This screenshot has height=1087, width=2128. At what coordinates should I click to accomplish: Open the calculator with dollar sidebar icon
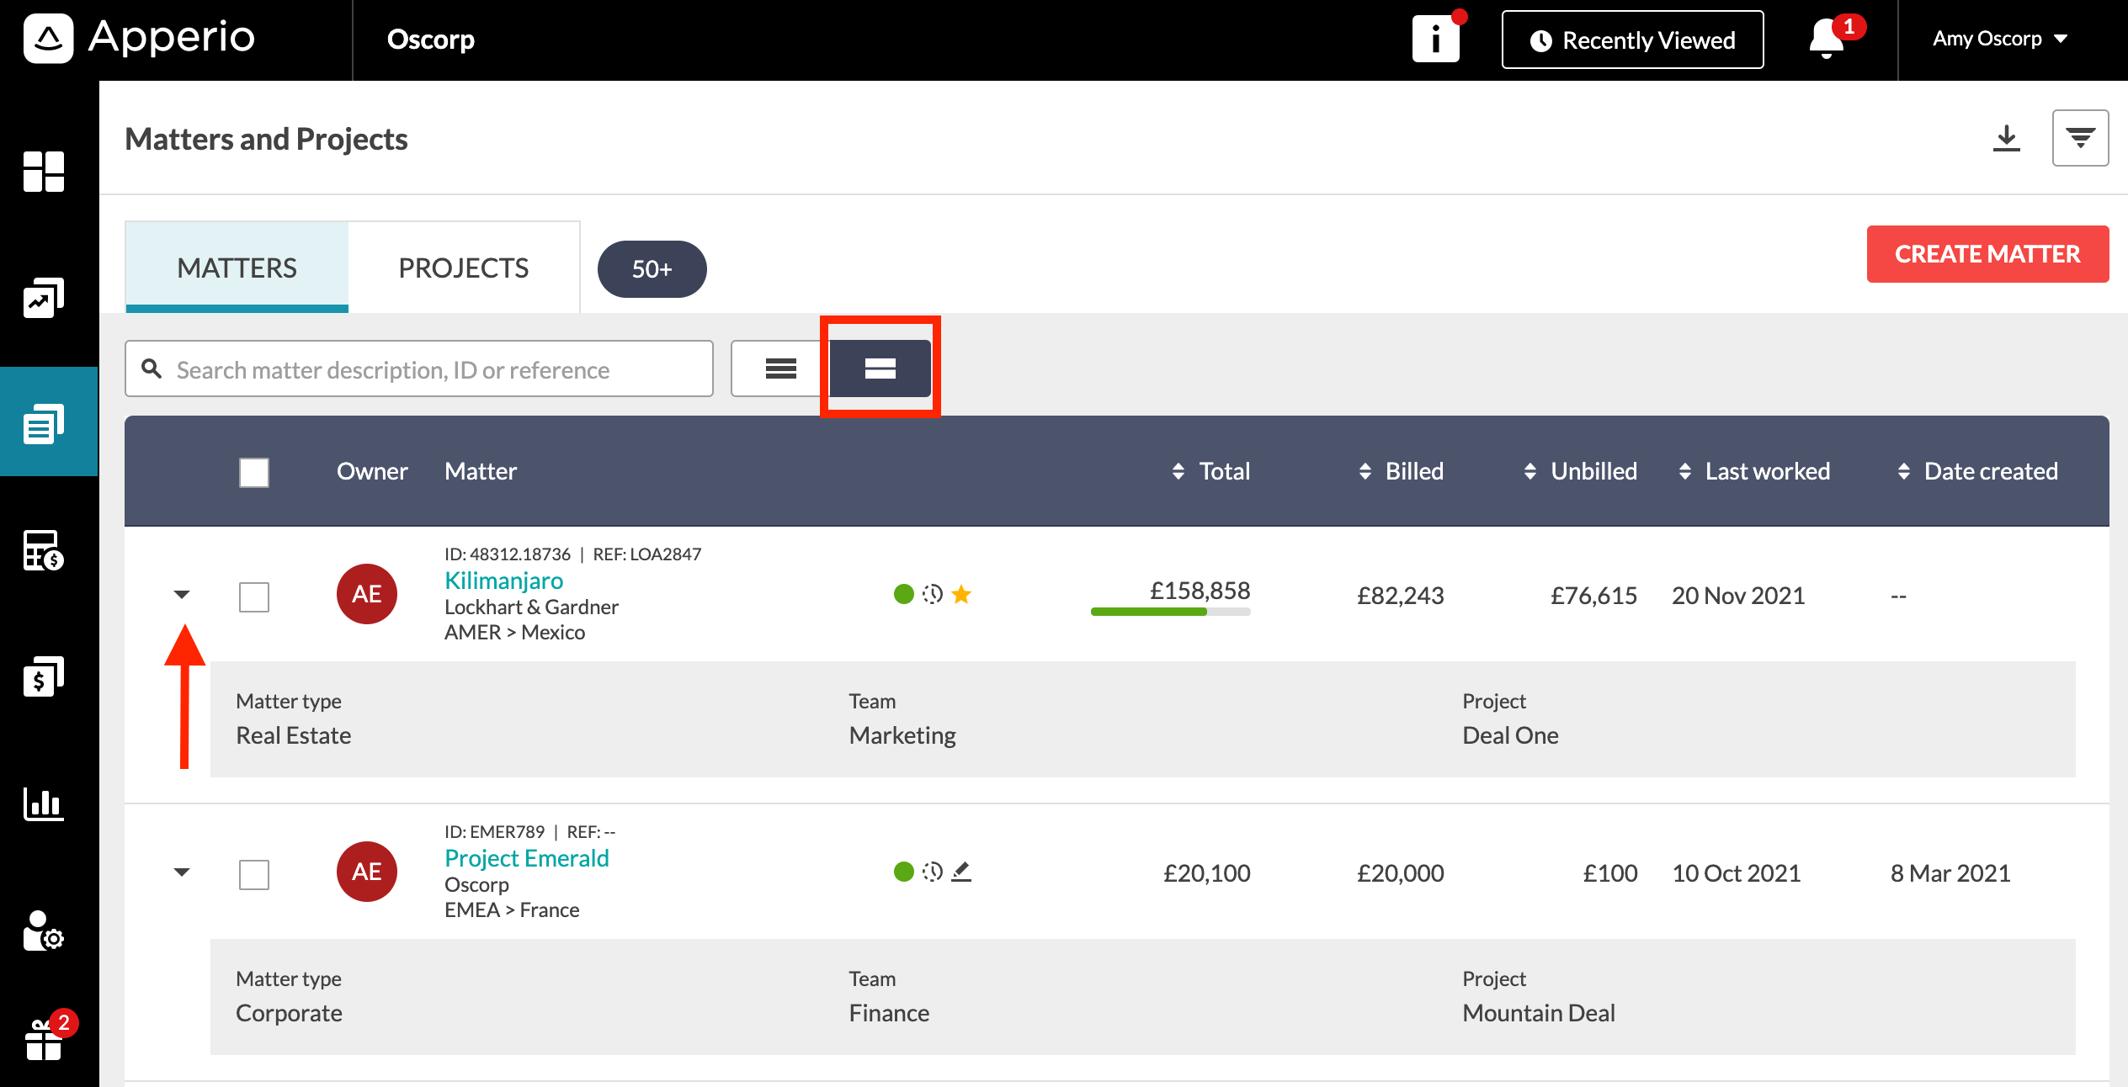[x=44, y=551]
